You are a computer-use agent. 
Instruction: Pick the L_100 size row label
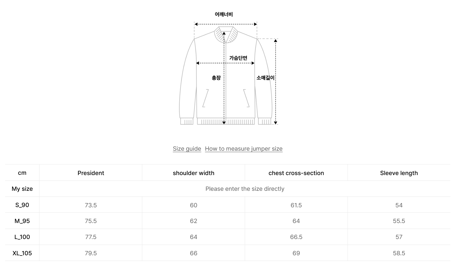click(22, 237)
